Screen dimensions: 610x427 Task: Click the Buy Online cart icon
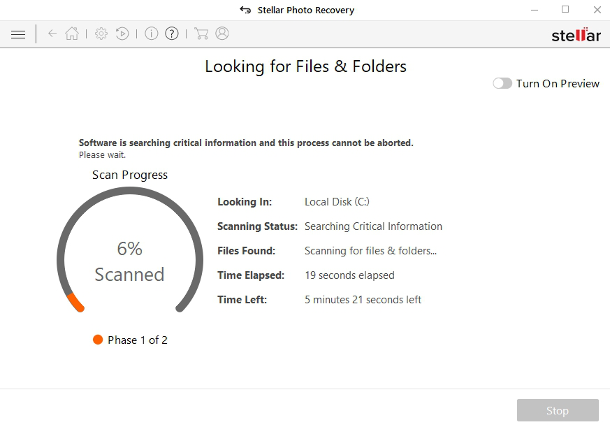tap(201, 34)
